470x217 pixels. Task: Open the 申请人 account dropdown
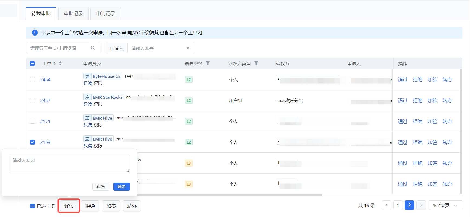188,48
